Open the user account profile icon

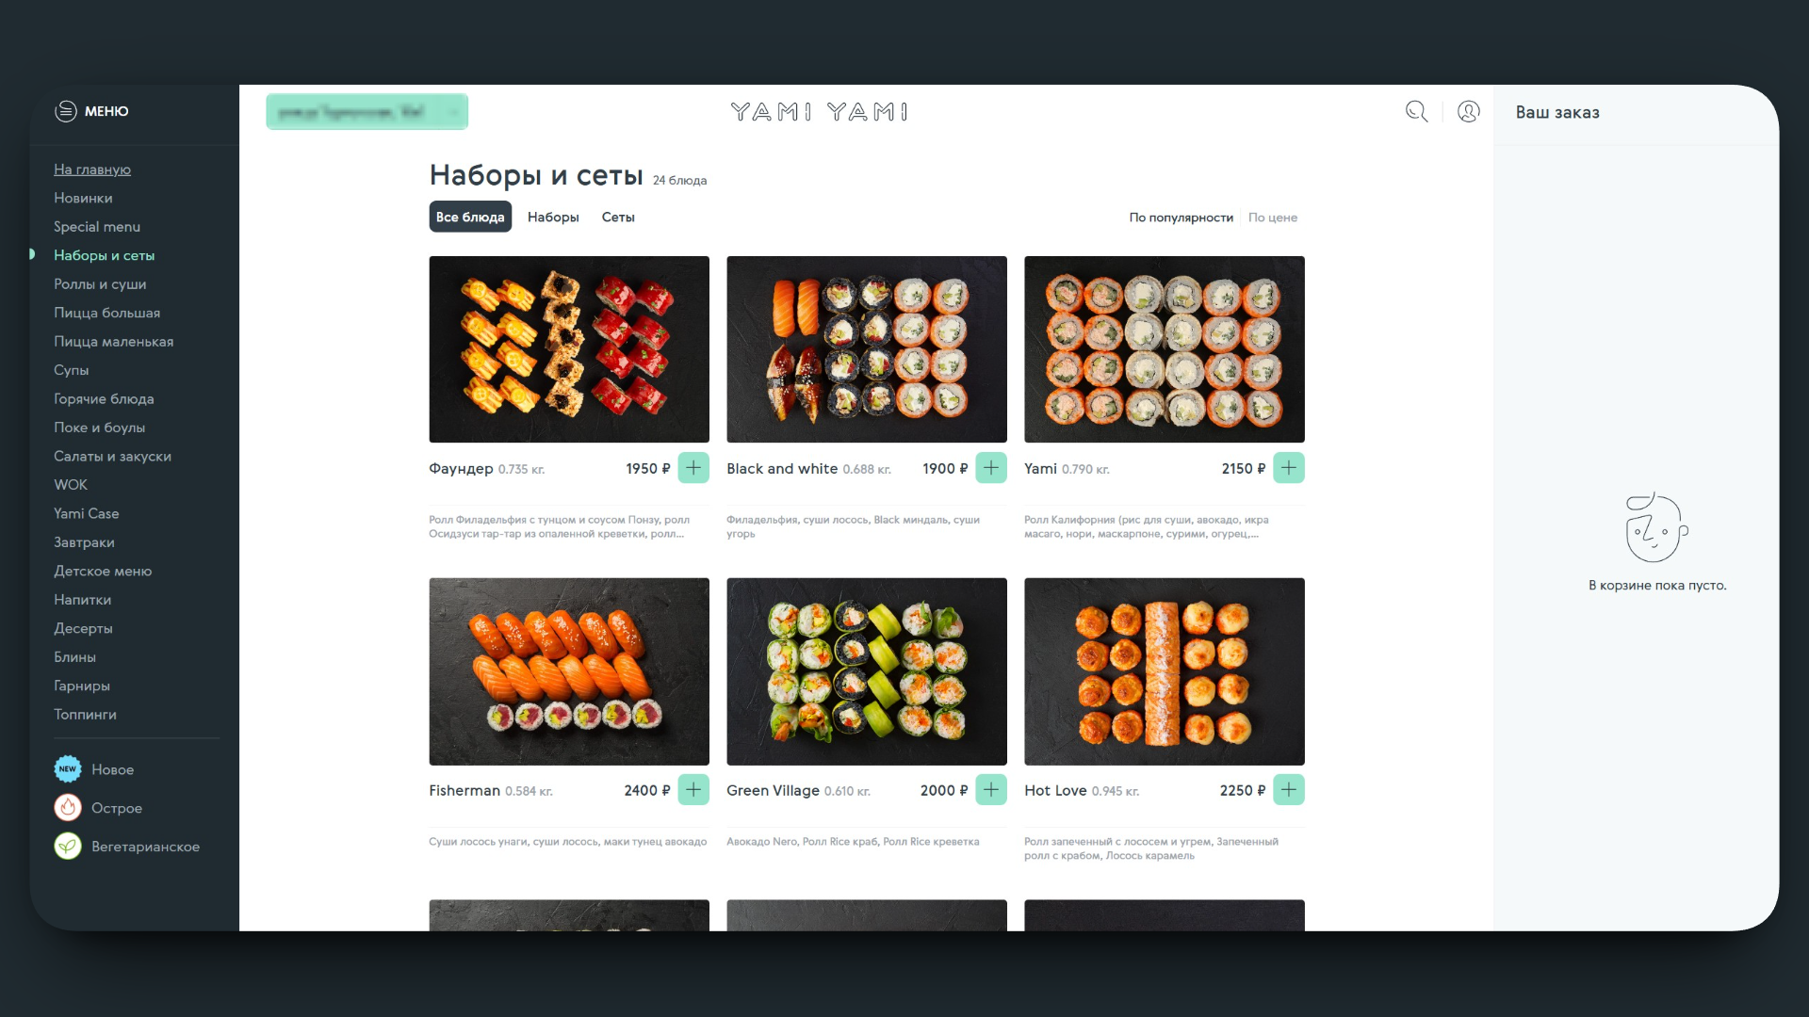1468,112
